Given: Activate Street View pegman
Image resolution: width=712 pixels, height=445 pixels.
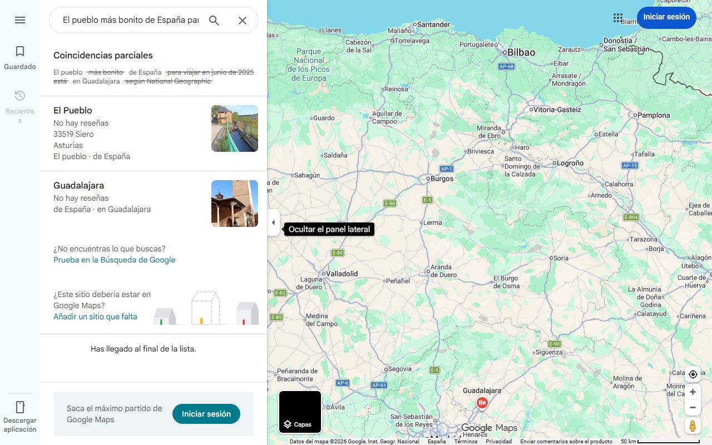Looking at the screenshot, I should click(693, 426).
